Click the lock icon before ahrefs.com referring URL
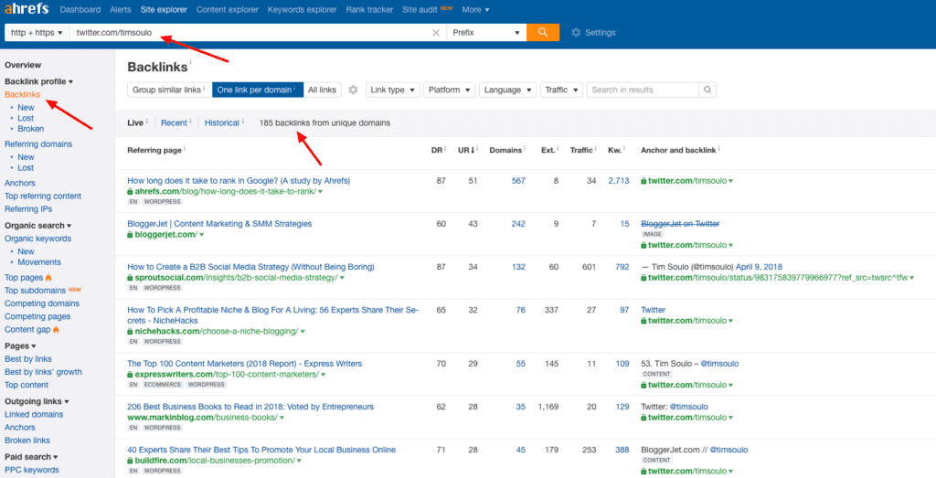The height and width of the screenshot is (478, 936). [130, 192]
